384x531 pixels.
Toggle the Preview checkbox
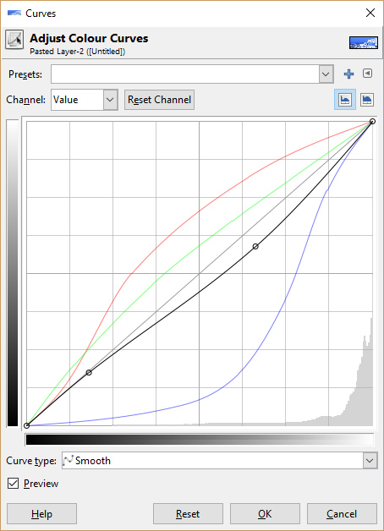[14, 484]
